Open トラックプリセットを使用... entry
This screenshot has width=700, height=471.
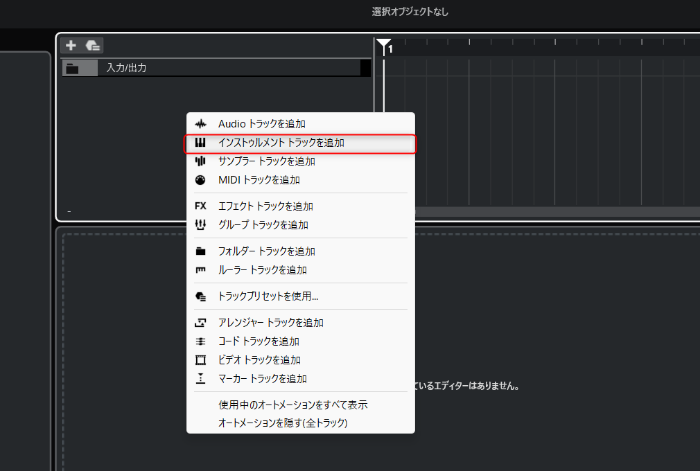click(x=301, y=296)
